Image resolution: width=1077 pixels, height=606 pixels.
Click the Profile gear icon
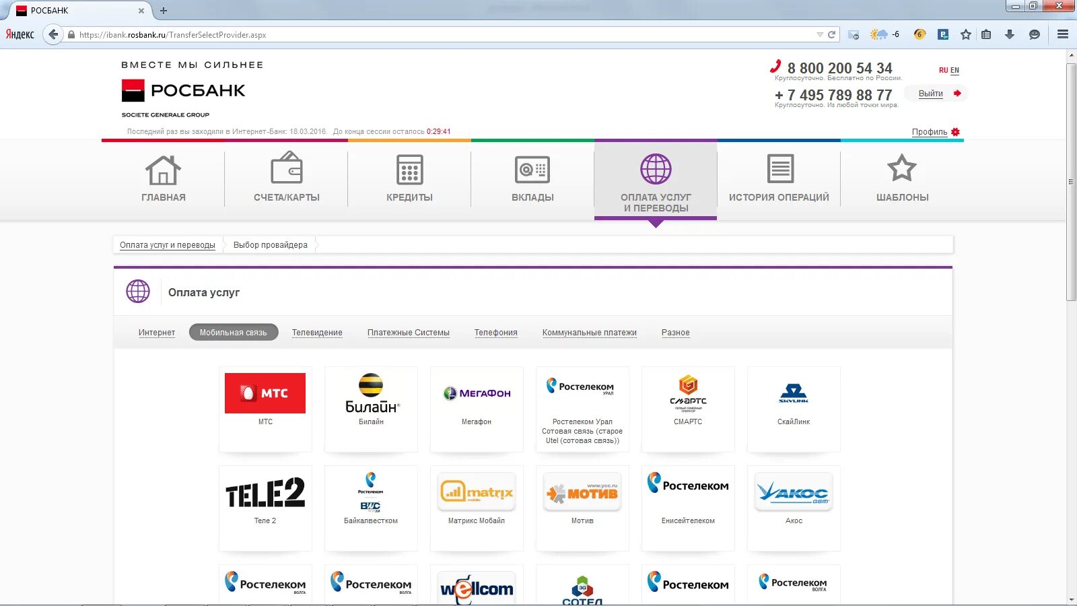click(x=955, y=132)
